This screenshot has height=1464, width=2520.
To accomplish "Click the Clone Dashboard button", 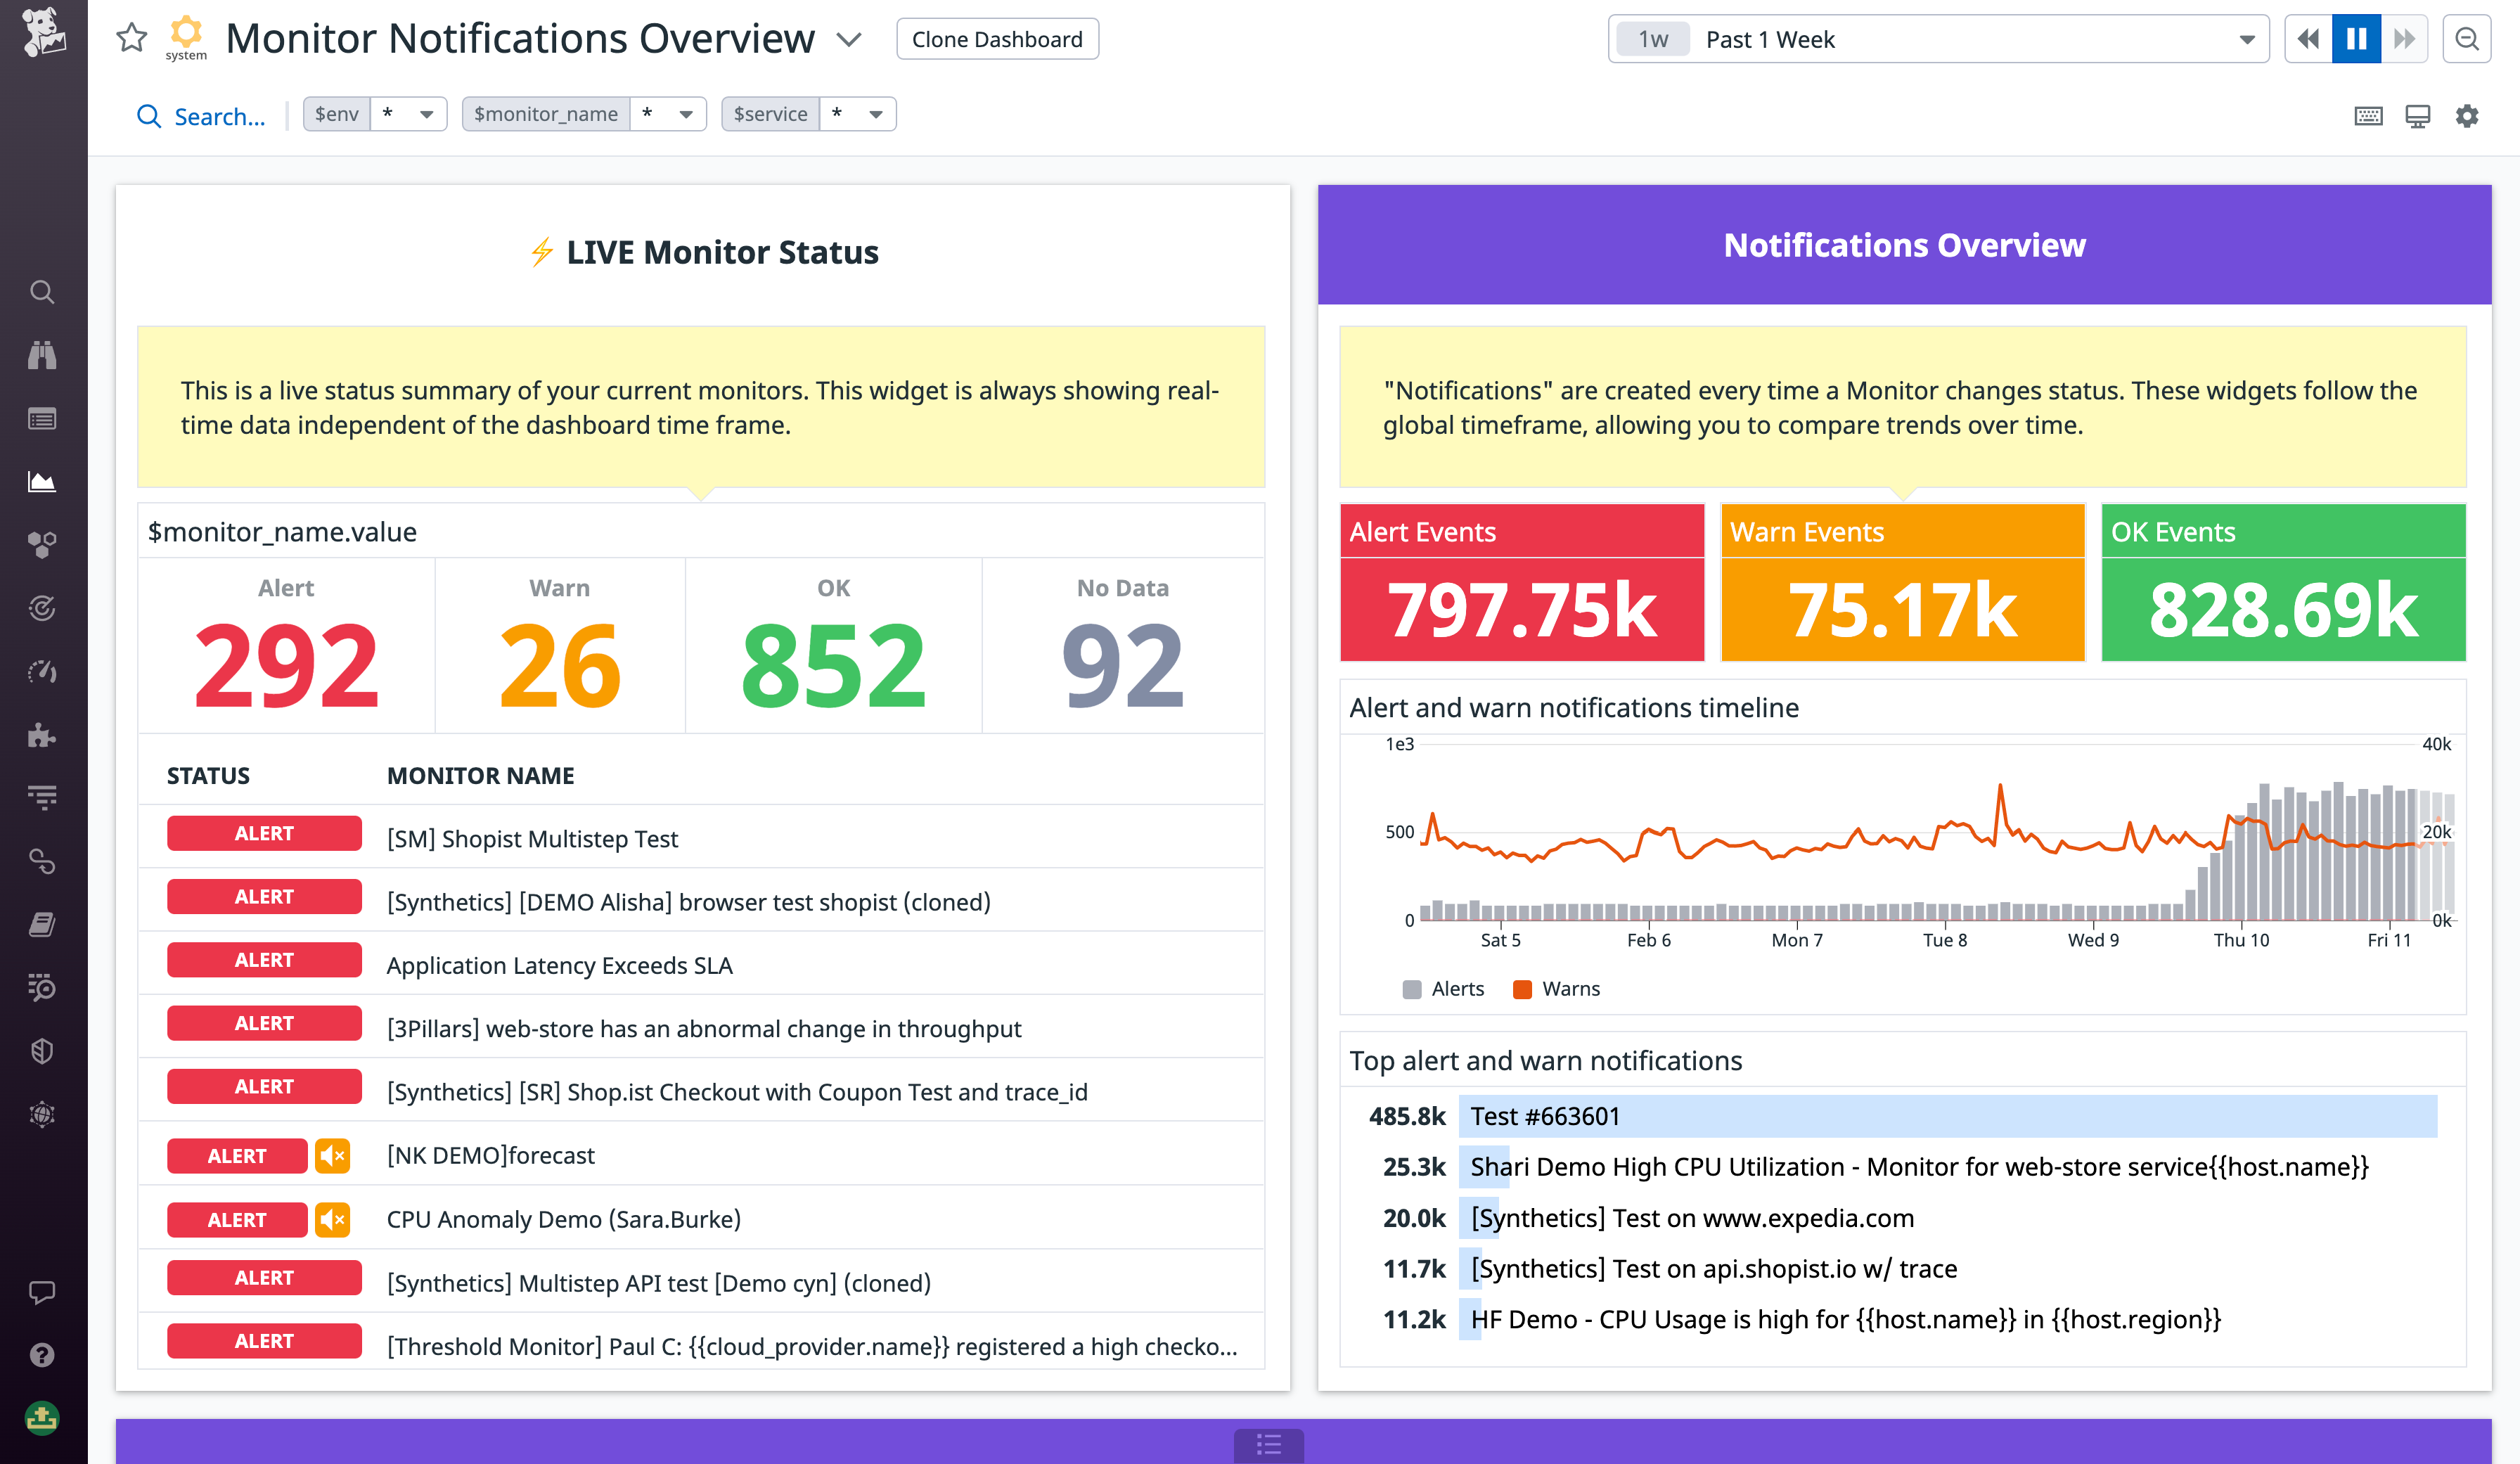I will 997,39.
